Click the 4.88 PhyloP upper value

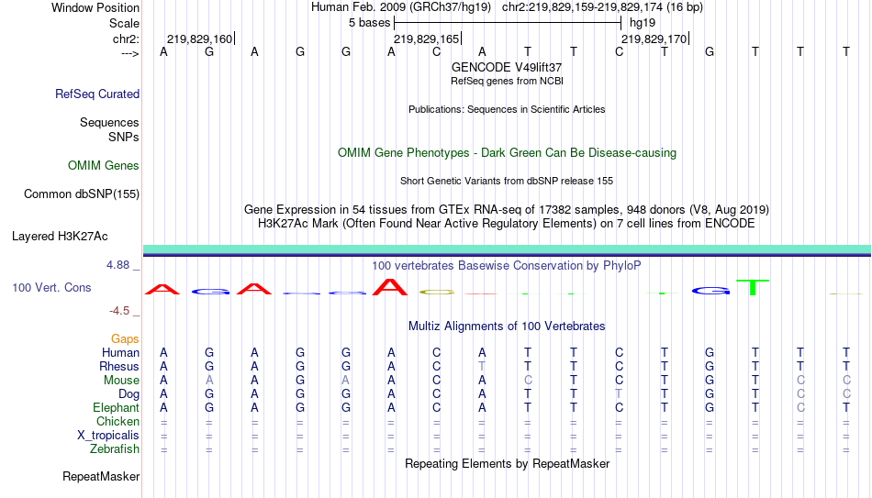point(118,265)
